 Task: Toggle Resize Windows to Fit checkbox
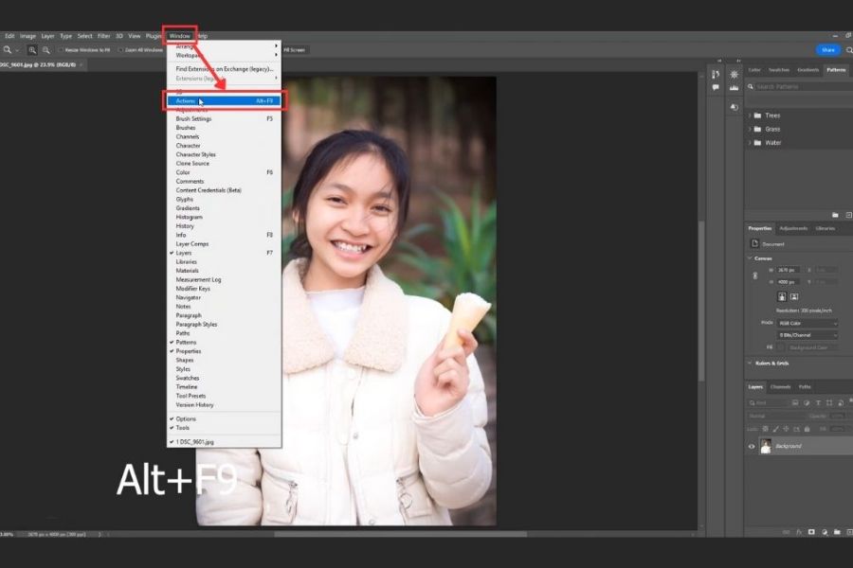pyautogui.click(x=61, y=49)
